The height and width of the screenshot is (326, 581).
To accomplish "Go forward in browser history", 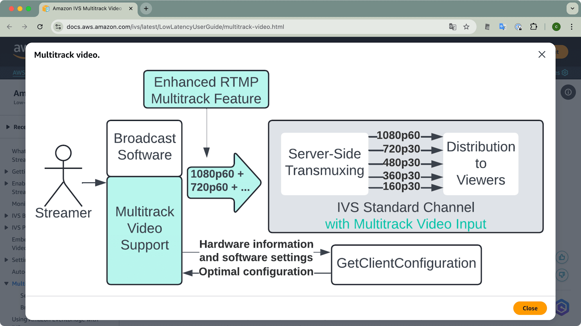I will click(x=25, y=27).
